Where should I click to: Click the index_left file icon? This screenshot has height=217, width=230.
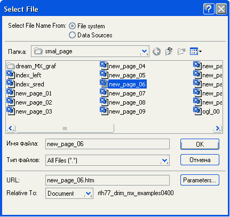pos(11,75)
